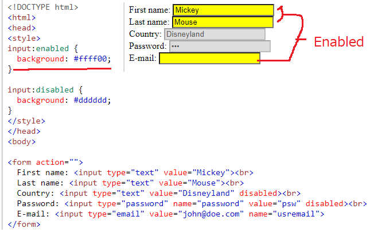Click the "Country:" label in the form preview

click(x=145, y=34)
